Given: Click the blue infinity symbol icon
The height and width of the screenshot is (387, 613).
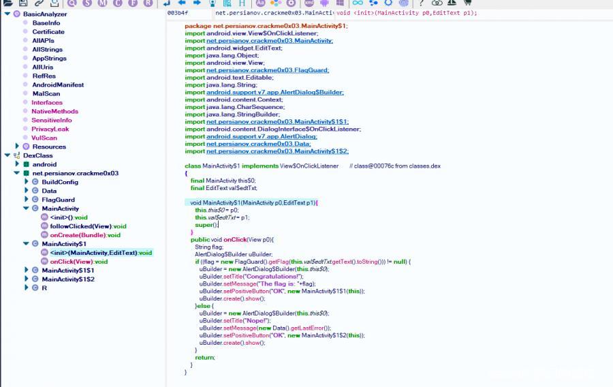Looking at the screenshot, I should coord(359,3).
